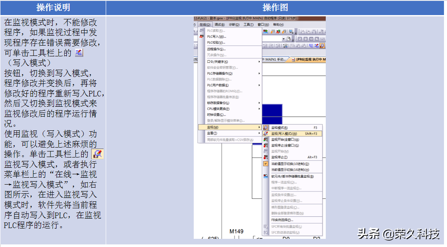Click the 监视停止(全窗口) stop monitoring icon
The image size is (447, 247).
coord(266,146)
